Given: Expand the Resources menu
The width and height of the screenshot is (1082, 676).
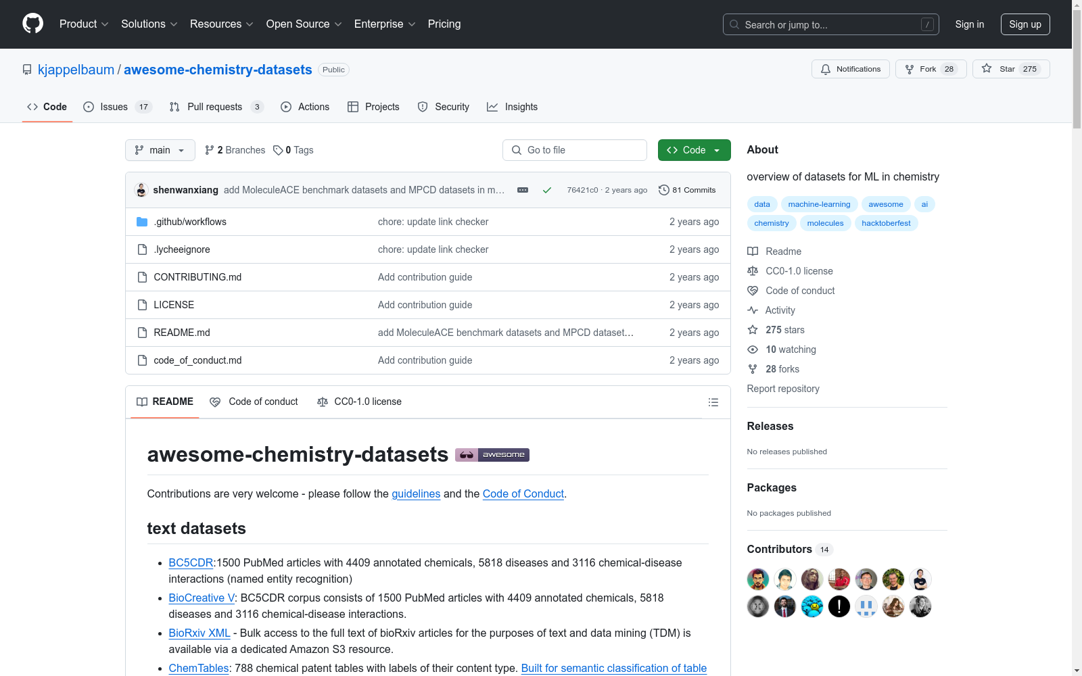Looking at the screenshot, I should [222, 24].
